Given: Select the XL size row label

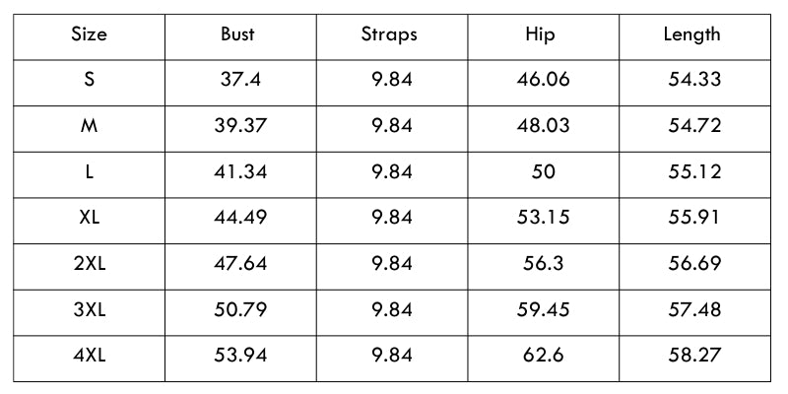Looking at the screenshot, I should click(89, 218).
